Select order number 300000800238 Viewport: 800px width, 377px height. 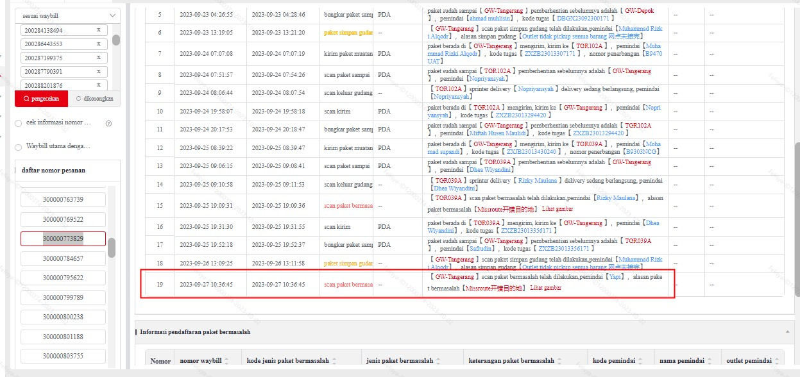click(63, 317)
